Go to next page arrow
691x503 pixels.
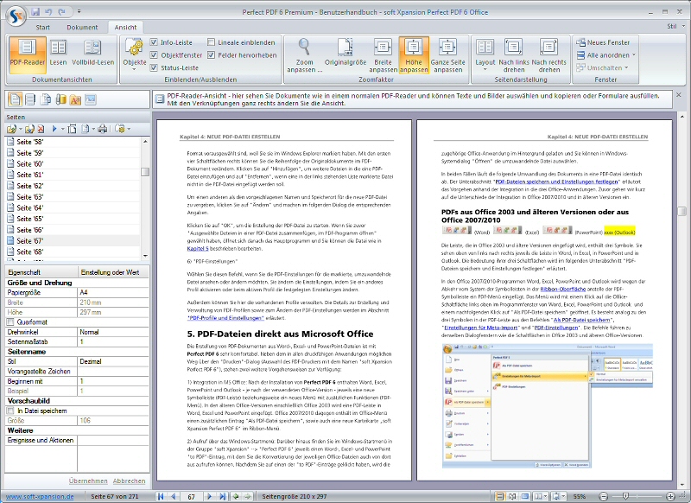tap(209, 496)
